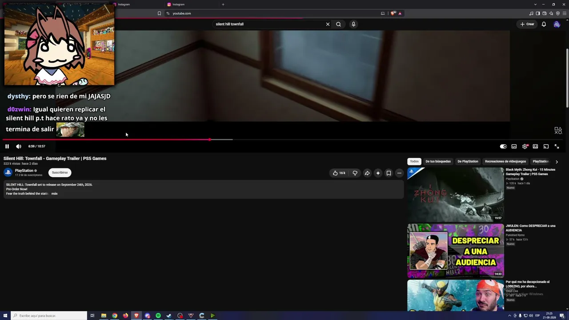The height and width of the screenshot is (320, 569).
Task: Bookmark this page in address bar
Action: pos(159,13)
